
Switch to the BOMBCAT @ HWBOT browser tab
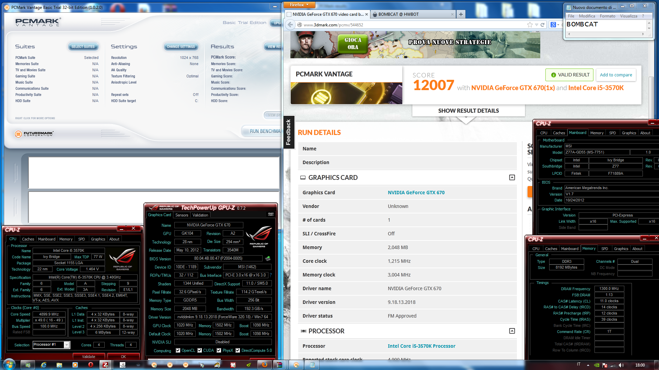pyautogui.click(x=413, y=14)
